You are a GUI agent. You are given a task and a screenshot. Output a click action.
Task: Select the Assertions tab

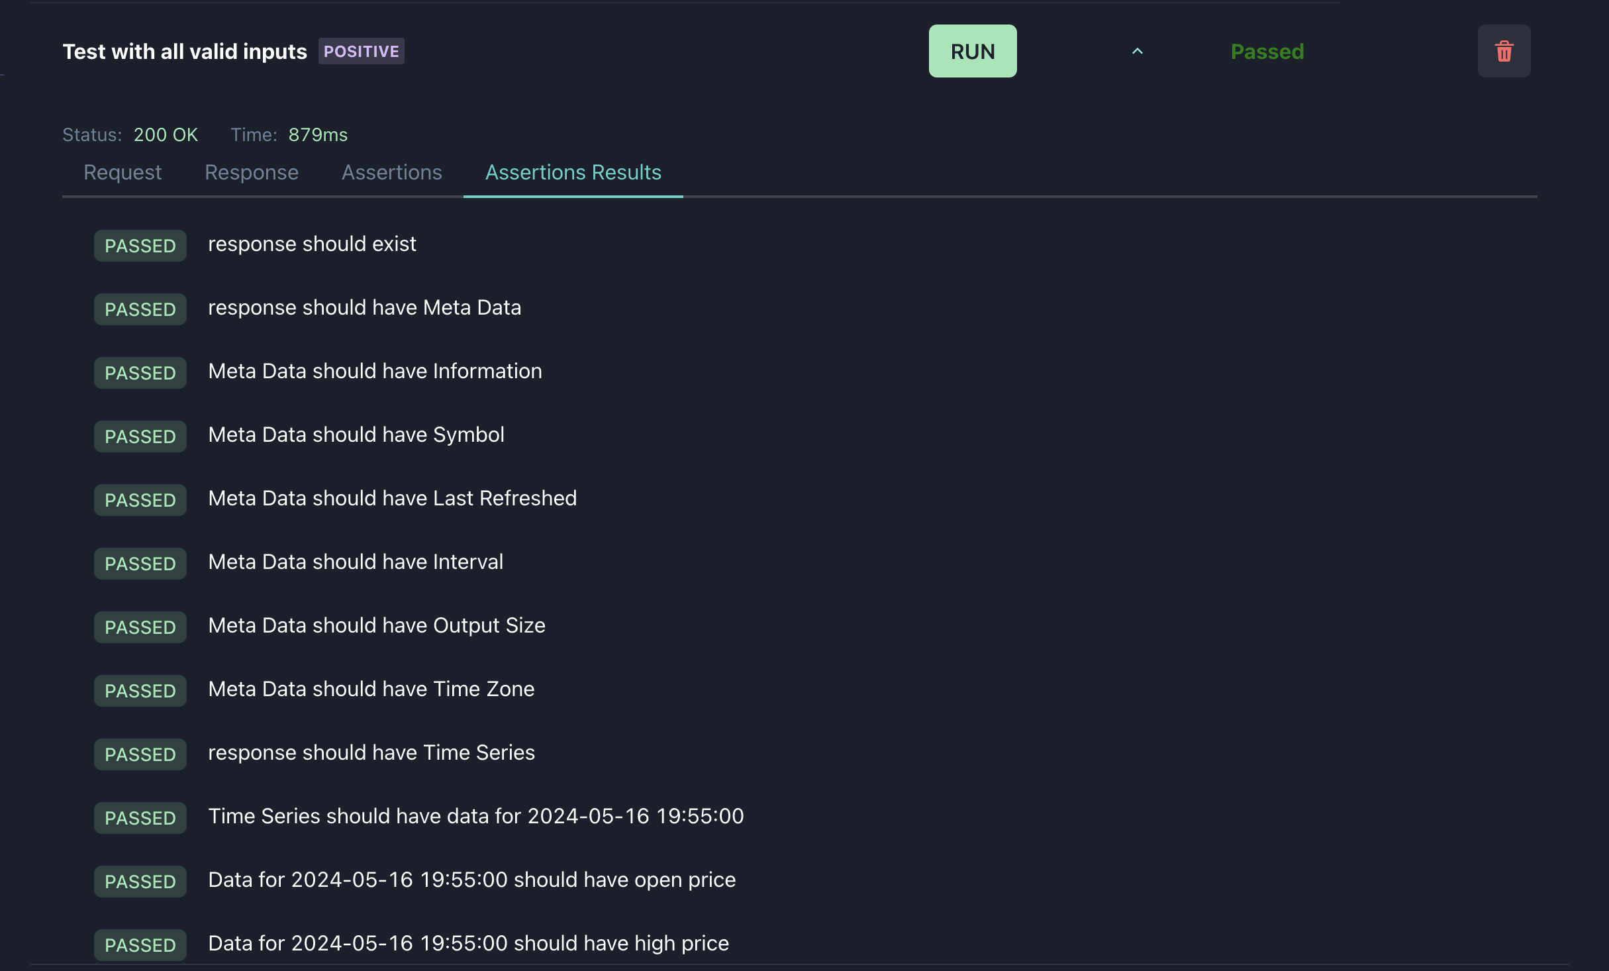pyautogui.click(x=391, y=172)
